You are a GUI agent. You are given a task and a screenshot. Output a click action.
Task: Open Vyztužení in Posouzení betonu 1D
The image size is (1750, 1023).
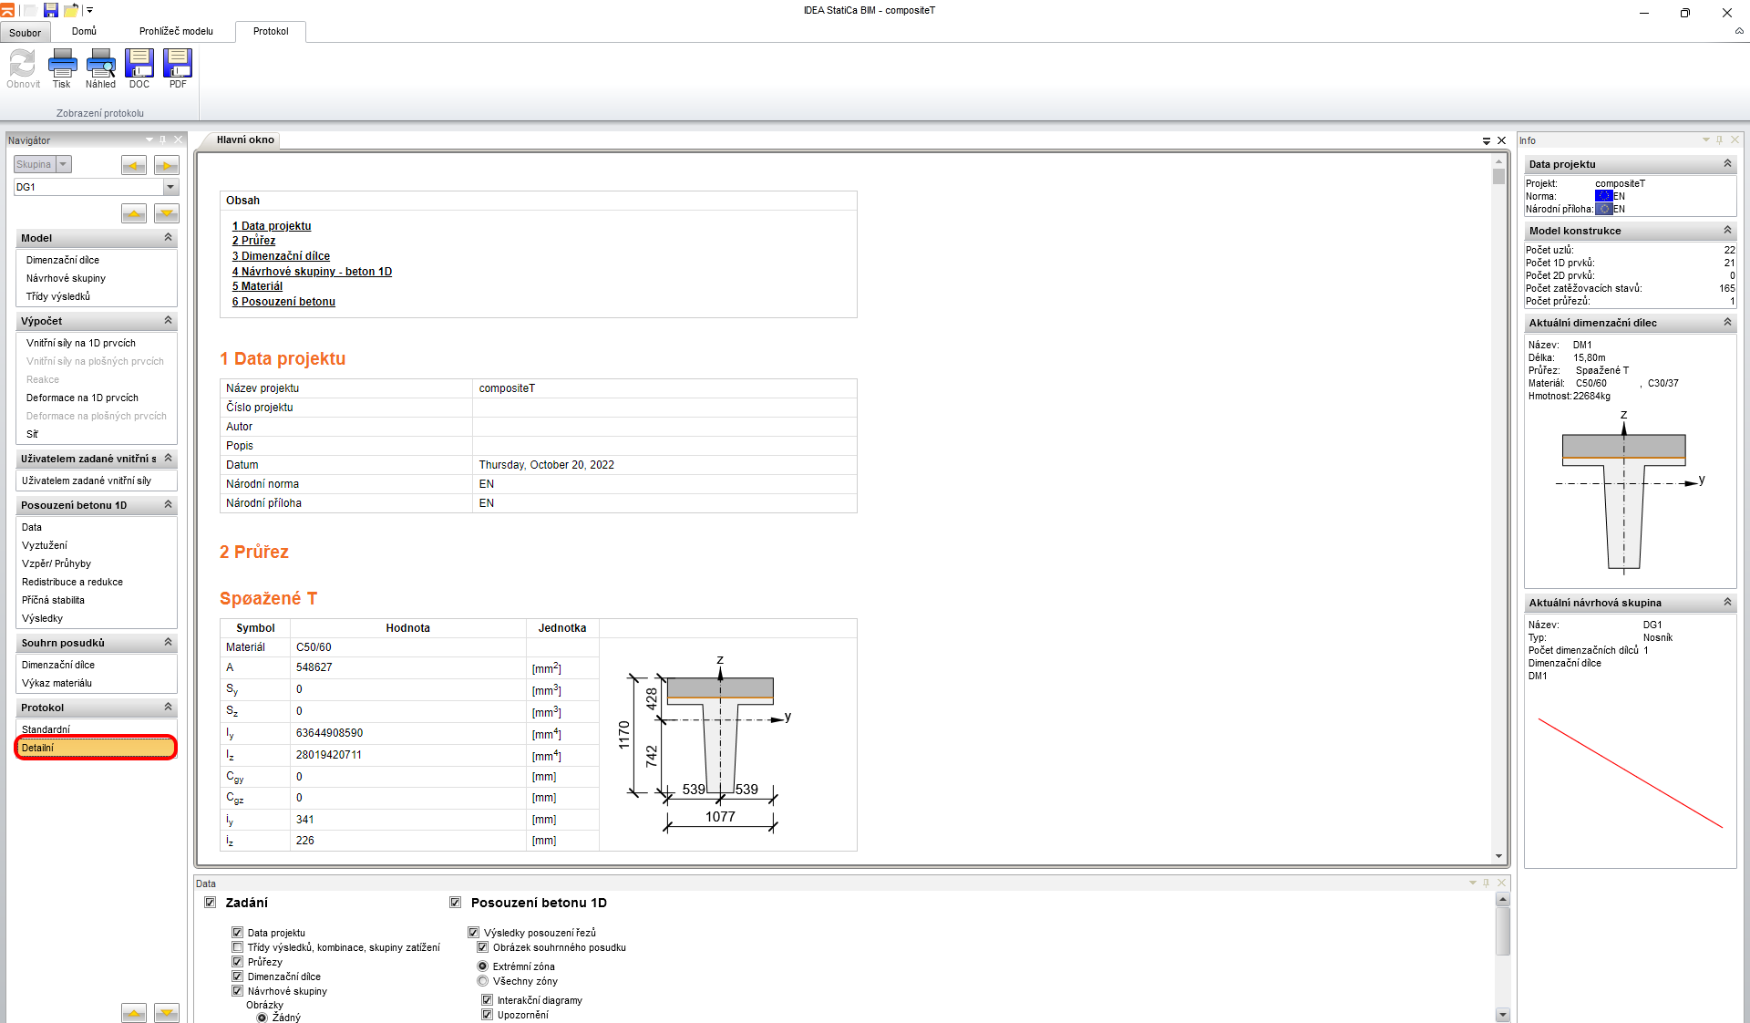coord(45,545)
